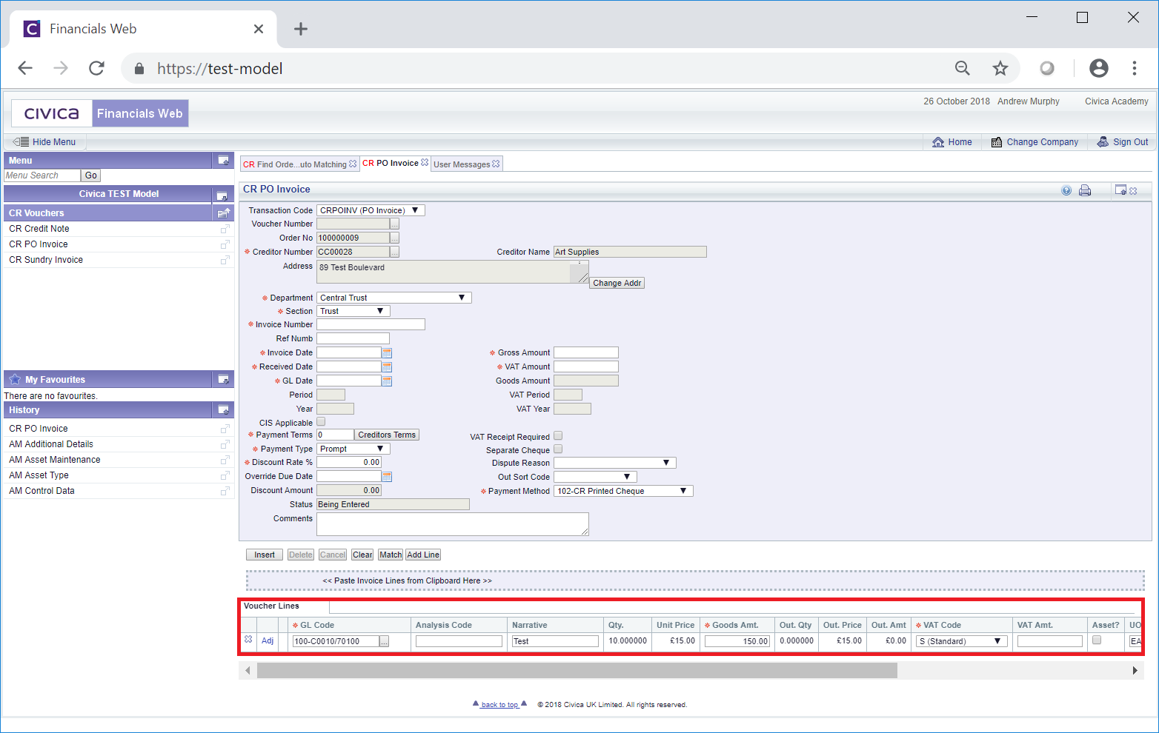Click the Sign Out link
This screenshot has width=1159, height=733.
pyautogui.click(x=1123, y=142)
